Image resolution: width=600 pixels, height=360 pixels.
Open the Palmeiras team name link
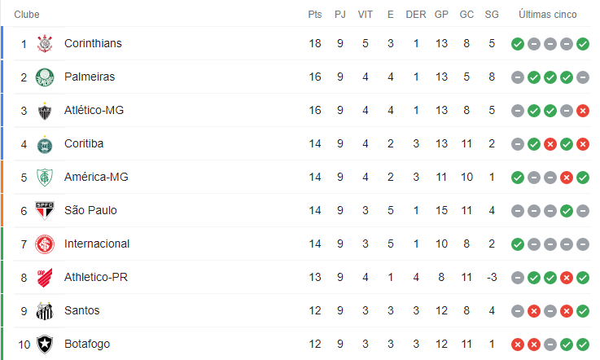(x=90, y=77)
